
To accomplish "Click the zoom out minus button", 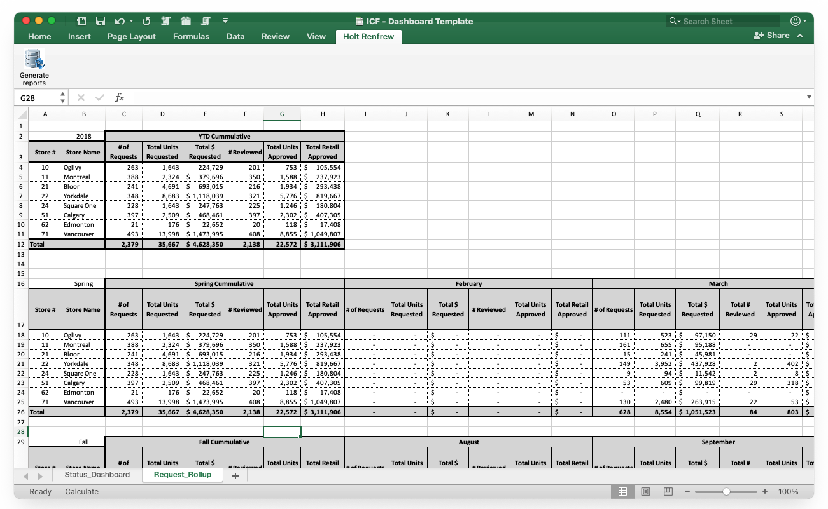I will (x=687, y=492).
